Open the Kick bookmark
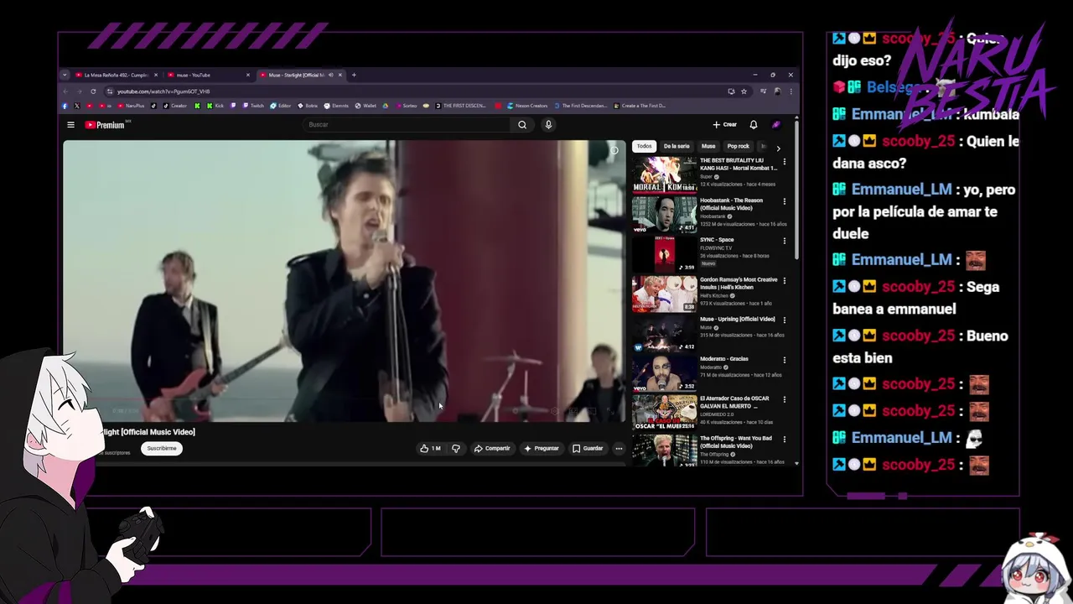Image resolution: width=1073 pixels, height=604 pixels. (x=215, y=106)
